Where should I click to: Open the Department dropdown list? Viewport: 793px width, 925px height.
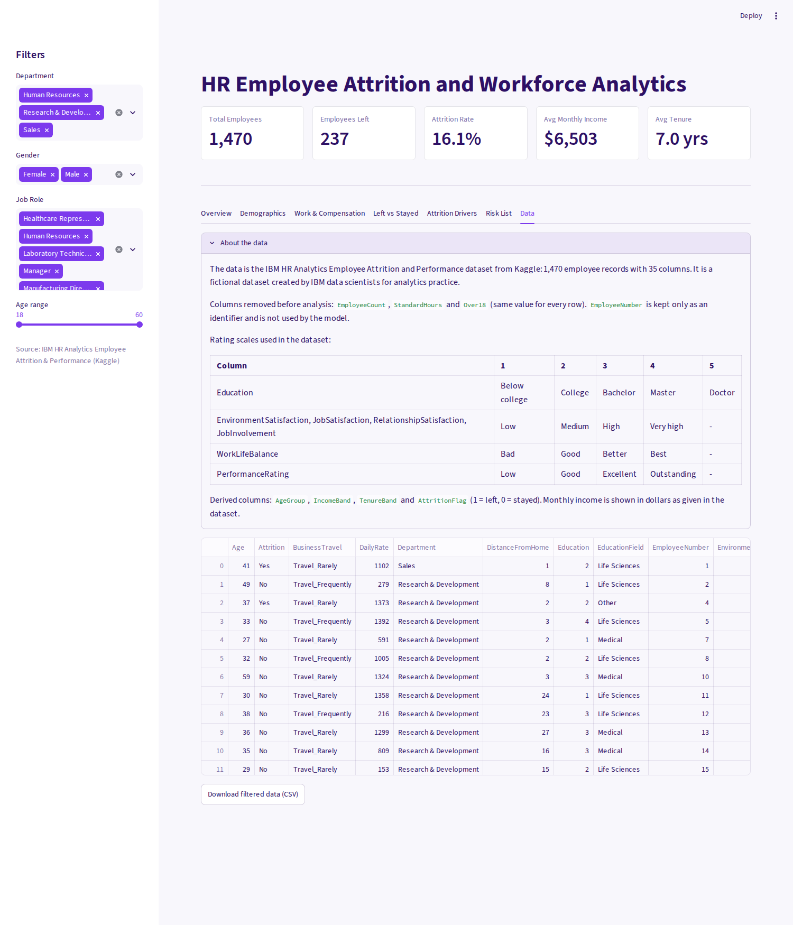(133, 113)
